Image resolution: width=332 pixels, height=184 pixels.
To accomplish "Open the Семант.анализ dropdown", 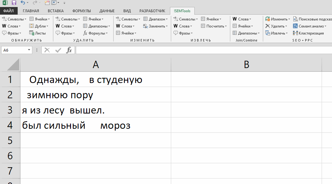I will [310, 26].
